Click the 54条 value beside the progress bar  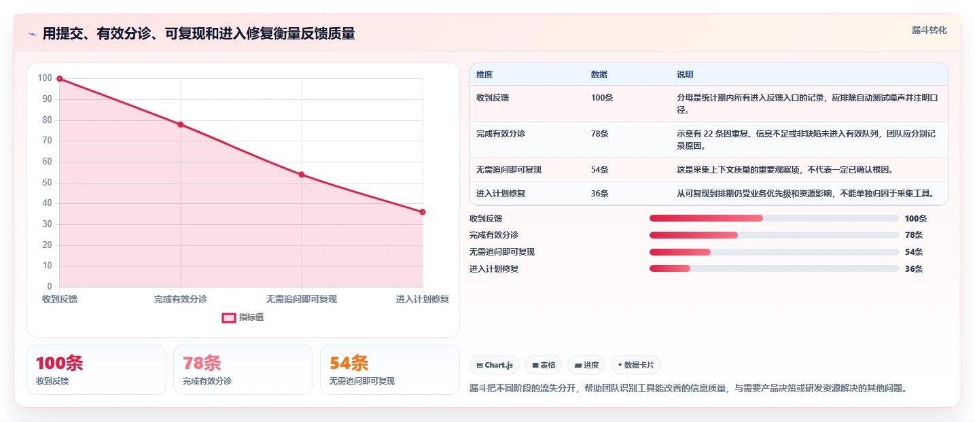pyautogui.click(x=914, y=252)
